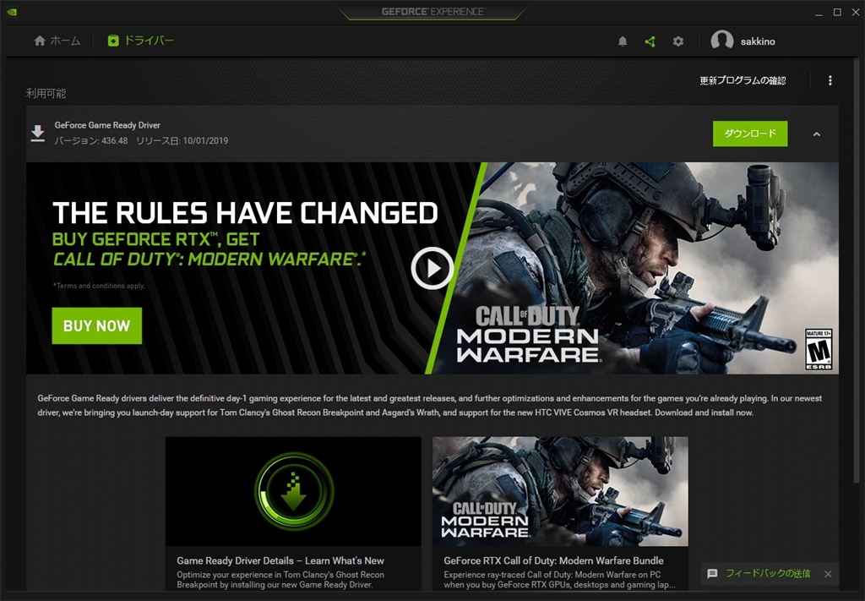Dismiss the feedback popup with X
Screen dimensions: 865x601
[x=828, y=574]
